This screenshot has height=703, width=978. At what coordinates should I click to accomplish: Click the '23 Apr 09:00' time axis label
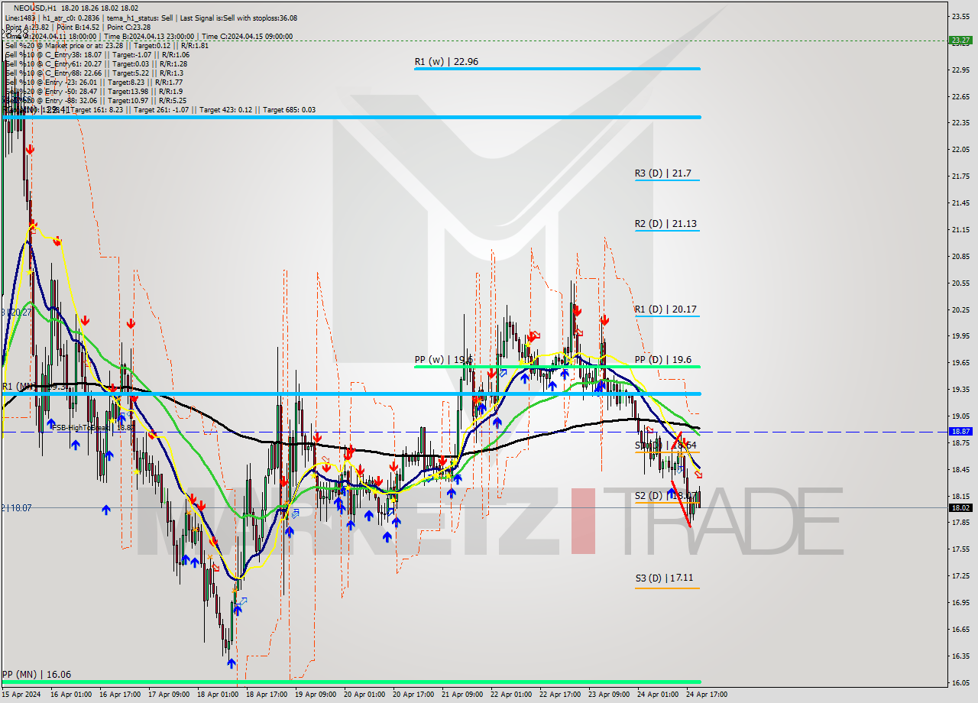tap(608, 695)
